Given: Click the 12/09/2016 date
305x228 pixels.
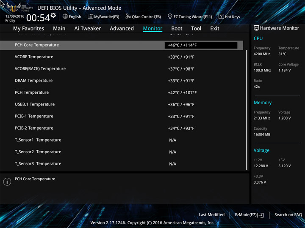Looking at the screenshot, I should point(15,16).
